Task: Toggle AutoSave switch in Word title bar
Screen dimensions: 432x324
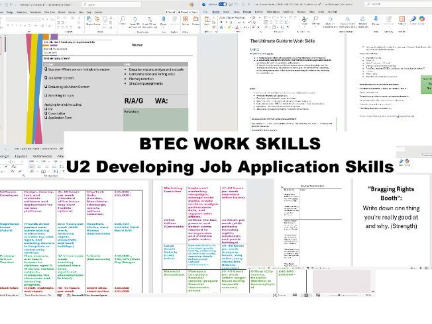Action: click(x=223, y=4)
